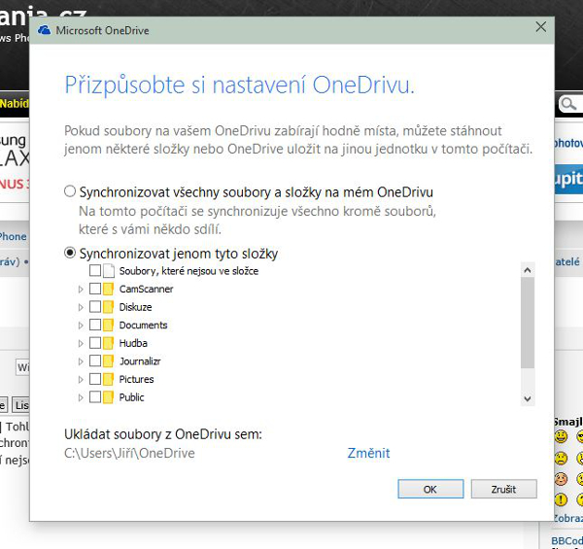This screenshot has width=583, height=549.
Task: Click the folder list scrollbar thumb
Action: 528,323
